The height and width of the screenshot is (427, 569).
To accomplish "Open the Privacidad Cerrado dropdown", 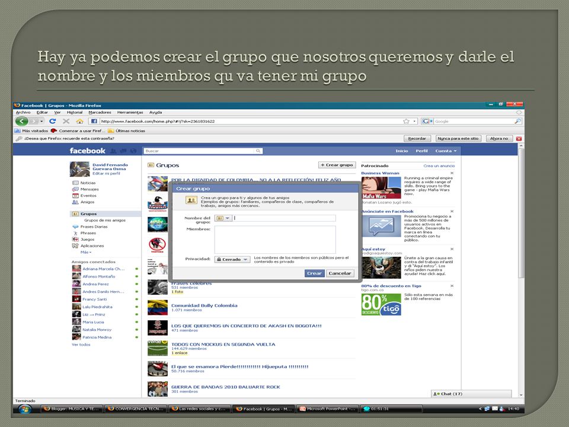I will click(232, 259).
